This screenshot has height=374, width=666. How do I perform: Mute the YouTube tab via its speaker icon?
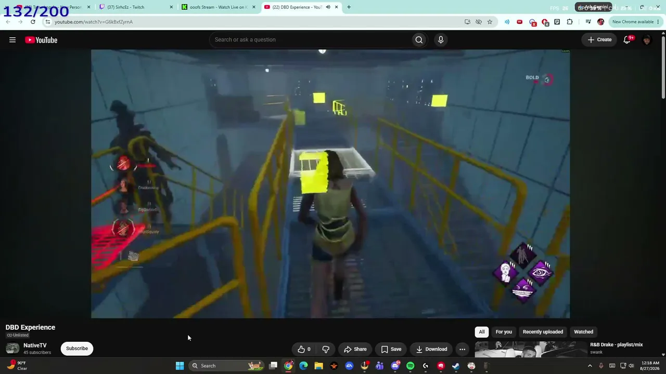(328, 7)
